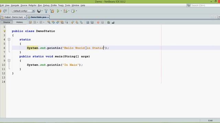The height and width of the screenshot is (123, 220).
Task: Click the DemoStatic class name text
Action: [x=45, y=31]
